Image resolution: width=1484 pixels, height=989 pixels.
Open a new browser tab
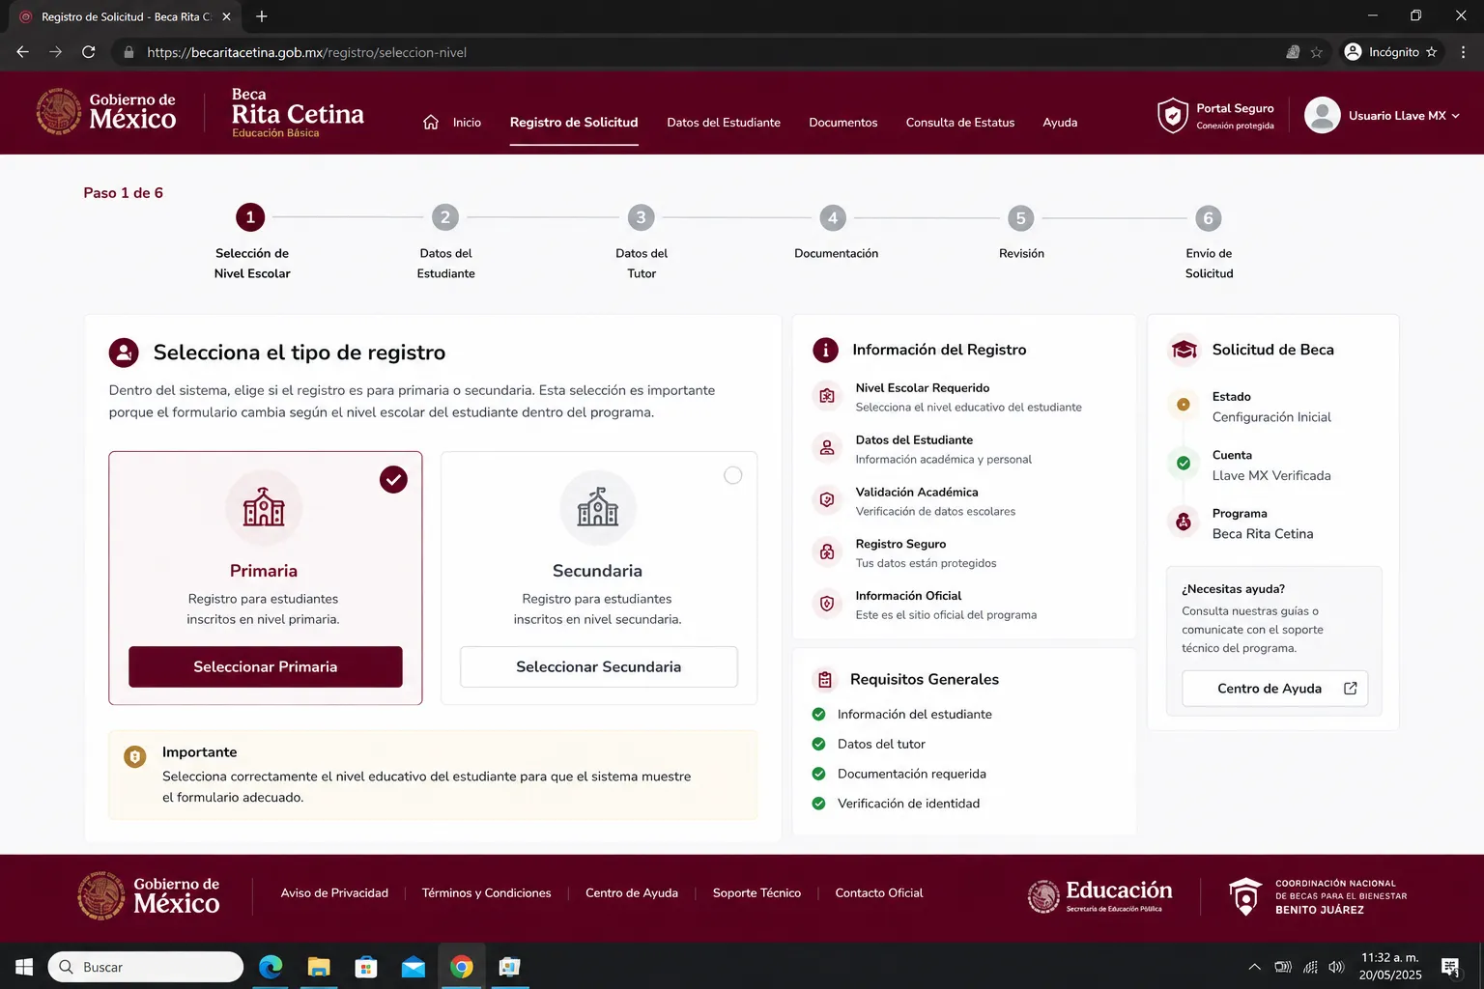pyautogui.click(x=262, y=16)
